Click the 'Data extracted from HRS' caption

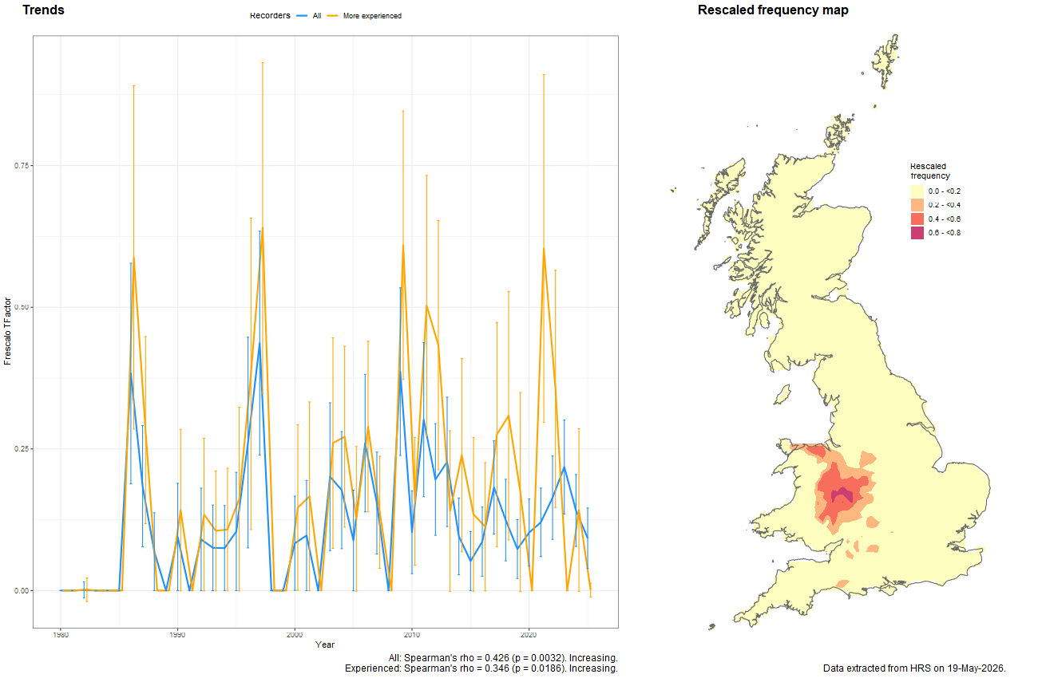pyautogui.click(x=914, y=668)
